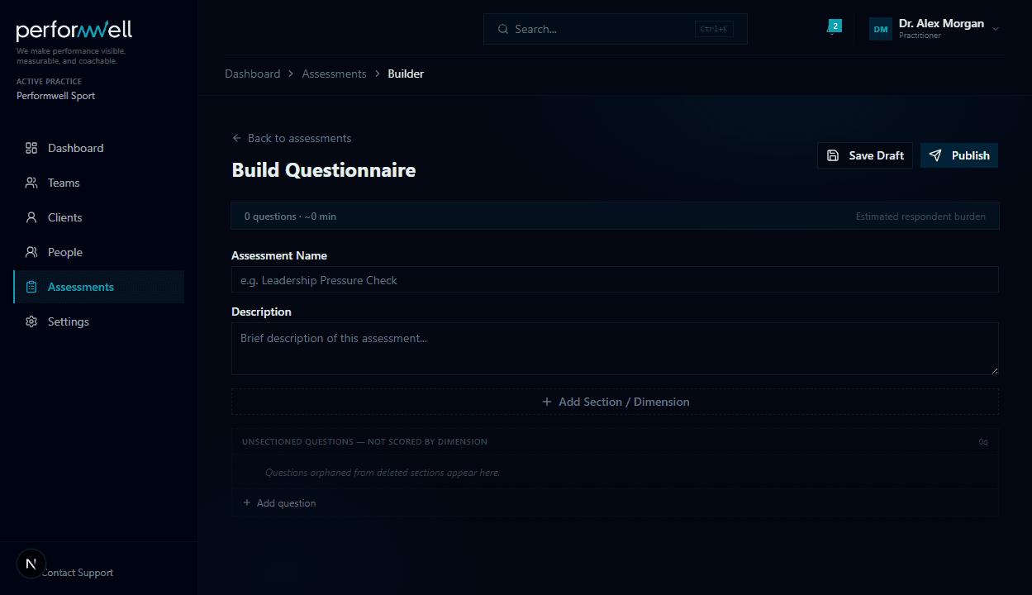
Task: Go back to assessments
Action: pyautogui.click(x=292, y=138)
